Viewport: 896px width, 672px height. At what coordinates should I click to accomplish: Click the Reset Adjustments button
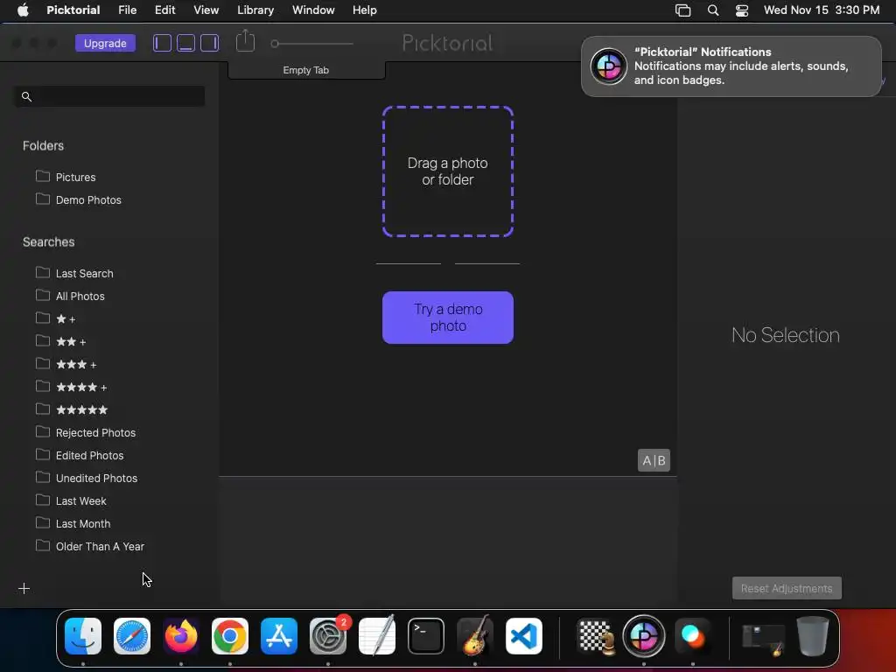[x=787, y=589]
